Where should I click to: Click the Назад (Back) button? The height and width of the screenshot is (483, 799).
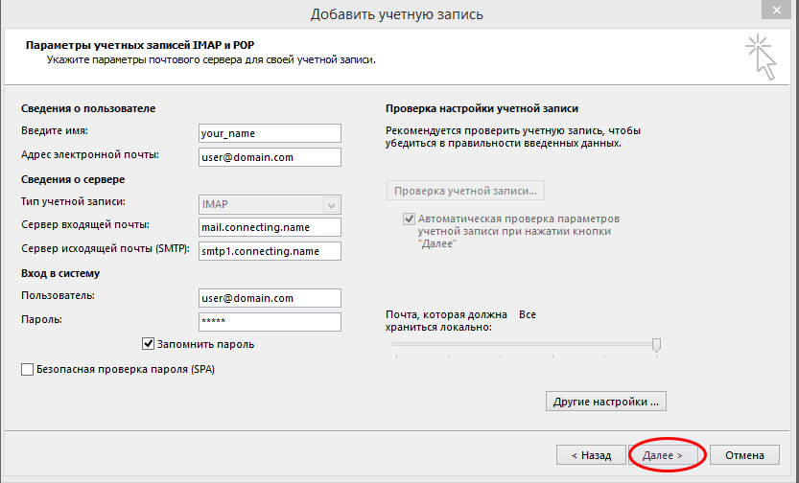coord(591,455)
